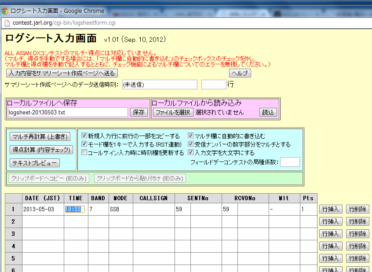Enable コールサイン入力時に時刻欄を更新する checkbox
This screenshot has width=372, height=272.
click(84, 152)
